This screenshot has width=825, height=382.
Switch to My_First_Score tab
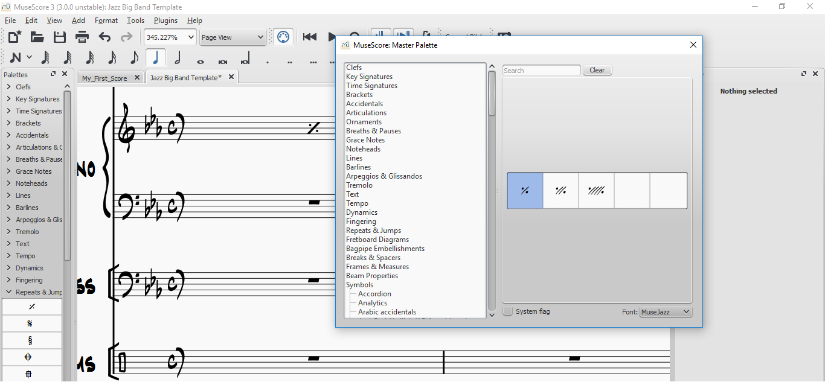(104, 78)
